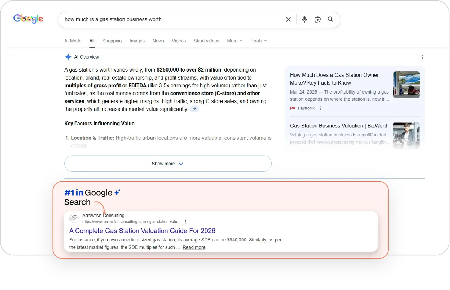
Task: Open the link chip after the AI Overview text
Action: click(194, 109)
